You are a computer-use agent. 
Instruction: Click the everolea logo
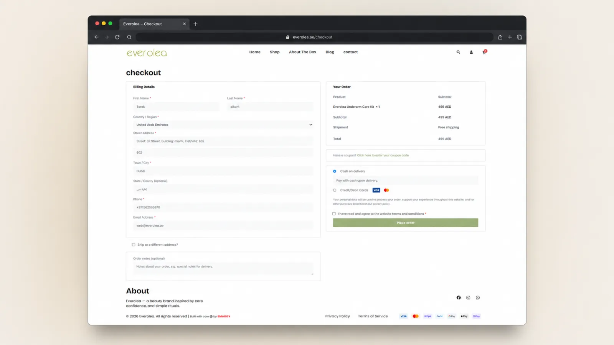point(147,53)
